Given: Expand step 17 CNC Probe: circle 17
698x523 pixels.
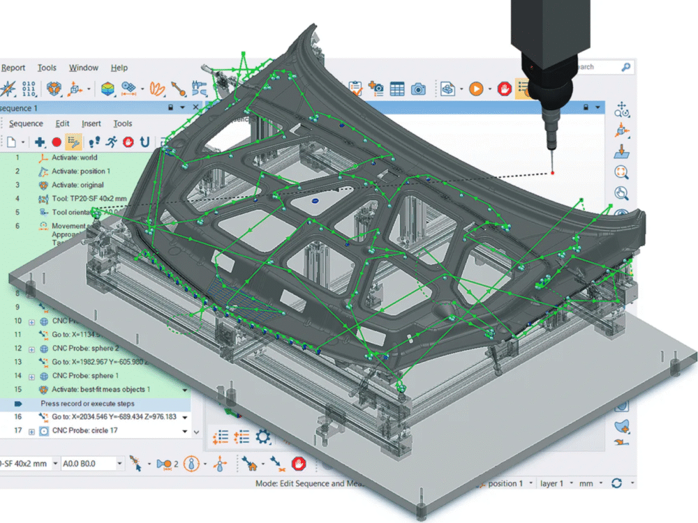Looking at the screenshot, I should tap(31, 432).
